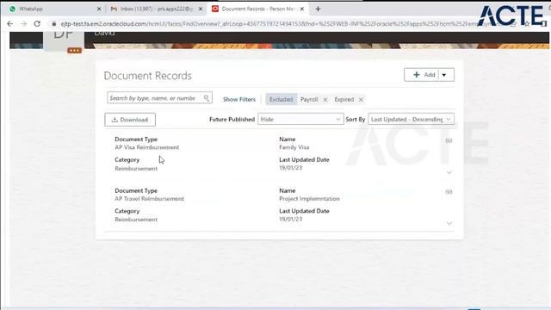Click the Project Implementation name
This screenshot has height=310, width=551.
click(309, 199)
